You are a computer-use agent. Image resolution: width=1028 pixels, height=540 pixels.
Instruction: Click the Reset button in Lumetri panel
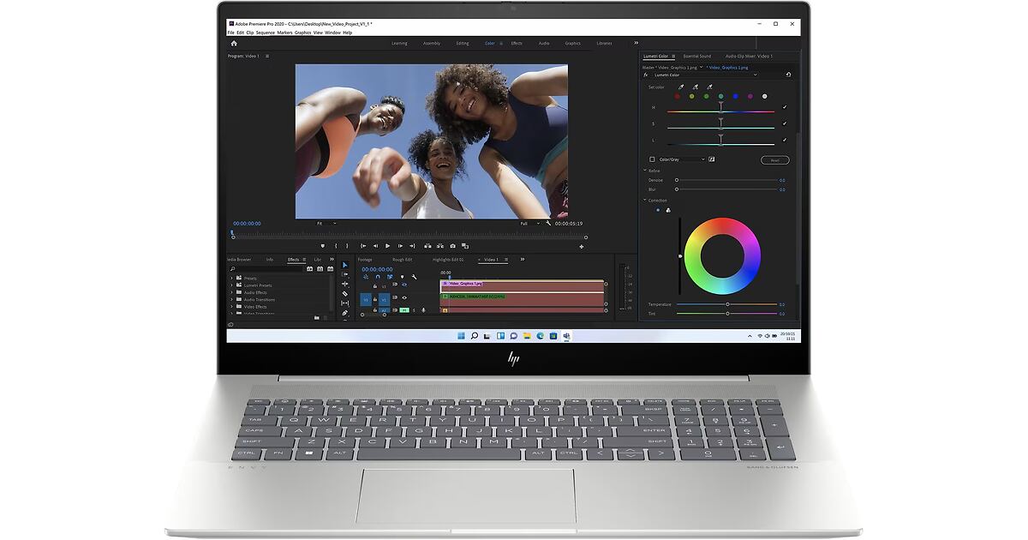(x=774, y=160)
